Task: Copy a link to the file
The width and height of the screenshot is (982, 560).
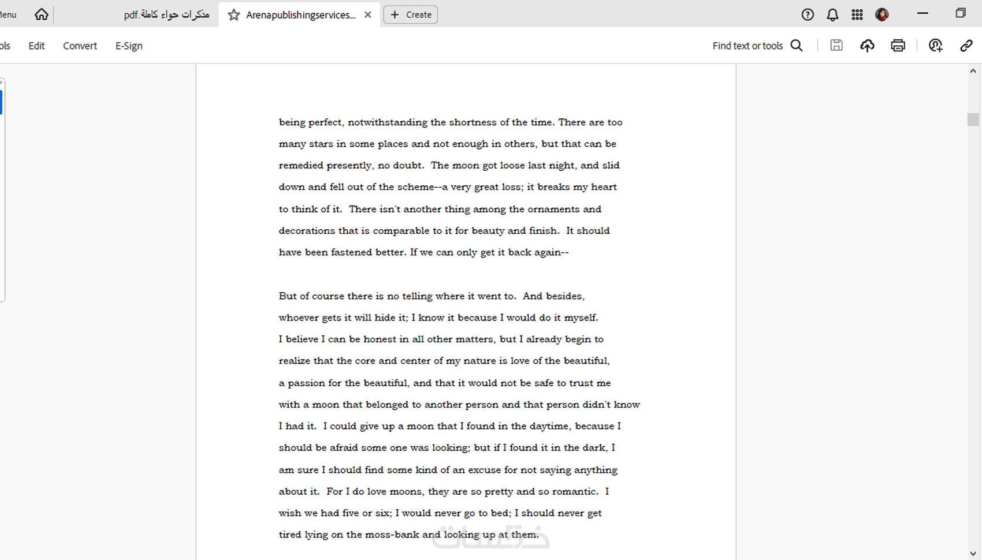Action: click(966, 46)
